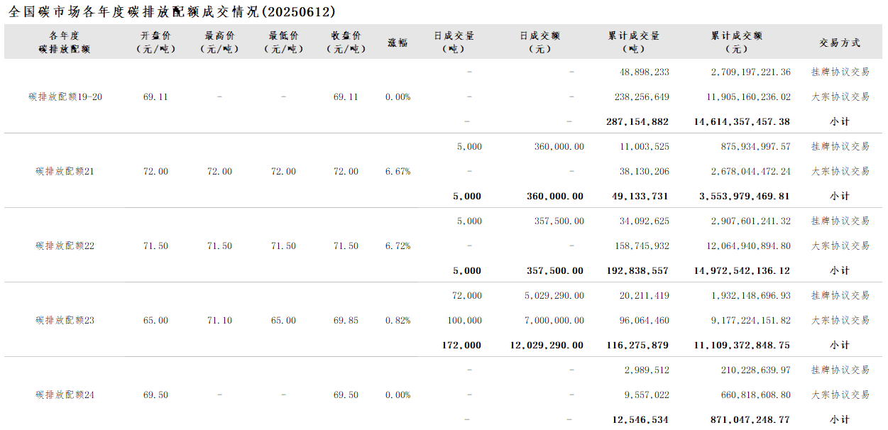Image resolution: width=888 pixels, height=430 pixels.
Task: Select the 碳排放配额19-20 row label
Action: (65, 97)
